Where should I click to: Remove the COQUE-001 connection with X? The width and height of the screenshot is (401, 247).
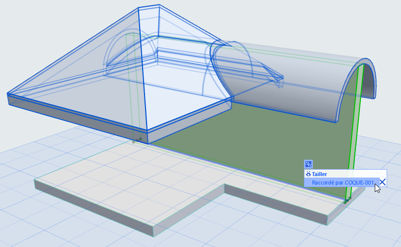383,183
